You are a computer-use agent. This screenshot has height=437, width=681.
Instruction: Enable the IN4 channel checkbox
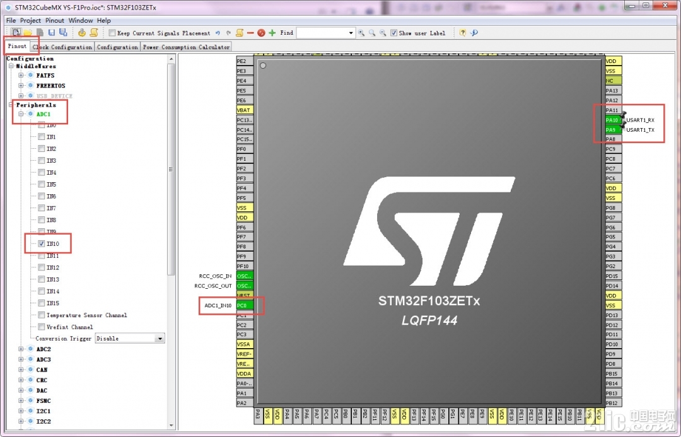41,172
